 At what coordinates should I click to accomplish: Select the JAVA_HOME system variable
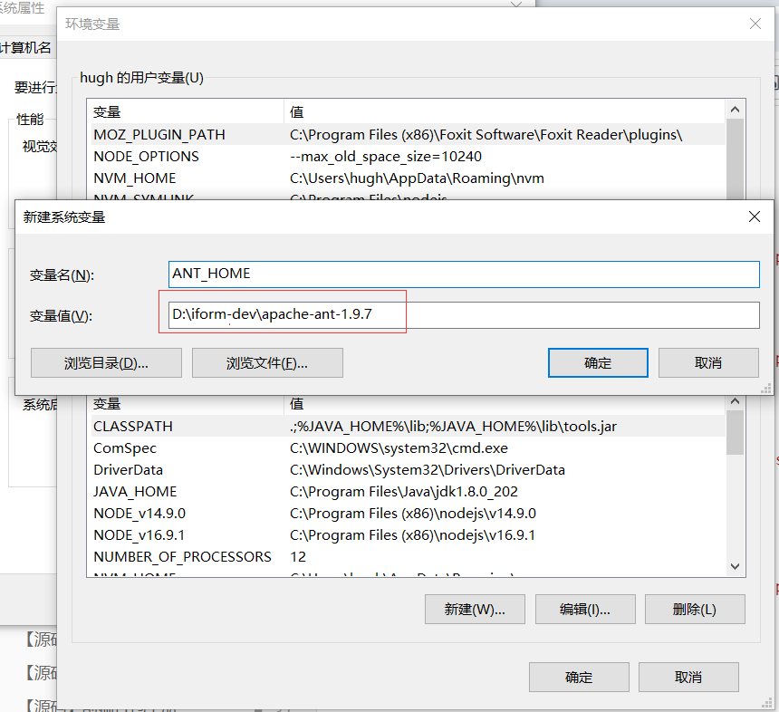pos(135,492)
